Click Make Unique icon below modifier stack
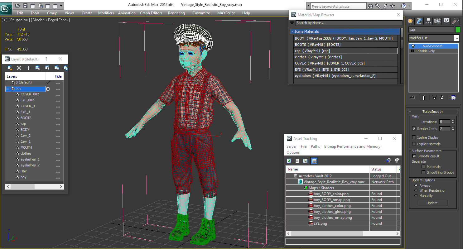The width and height of the screenshot is (463, 249). [x=434, y=98]
